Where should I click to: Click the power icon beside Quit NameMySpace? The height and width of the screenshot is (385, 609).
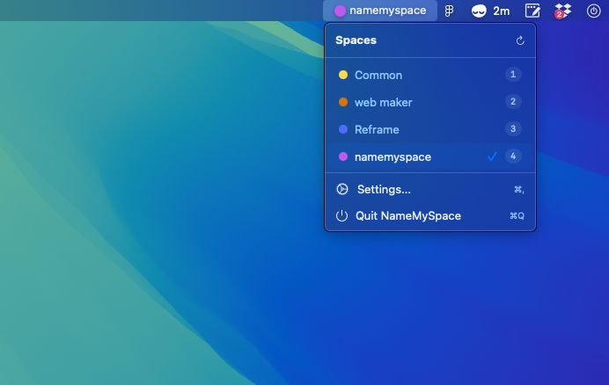pos(341,215)
